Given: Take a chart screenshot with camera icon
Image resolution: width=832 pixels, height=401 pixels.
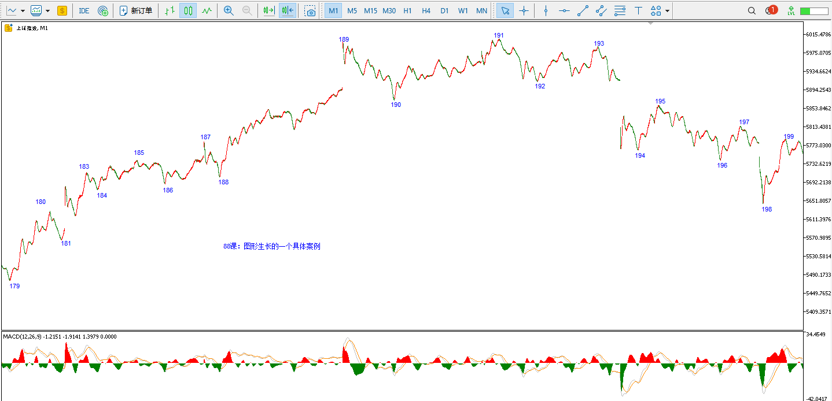Looking at the screenshot, I should pos(310,10).
